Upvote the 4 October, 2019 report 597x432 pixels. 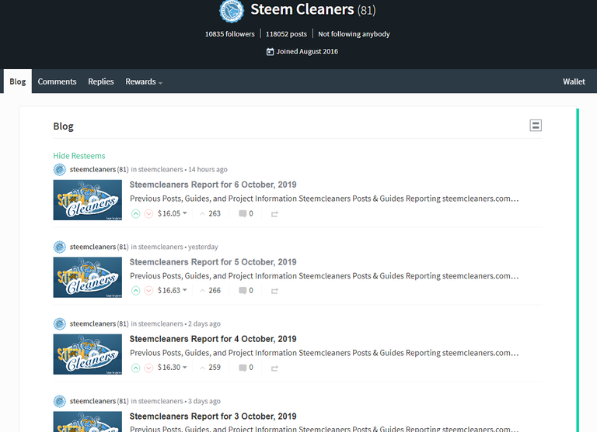[135, 368]
